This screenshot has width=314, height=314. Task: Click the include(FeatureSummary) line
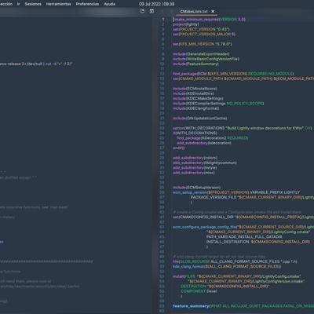point(195,64)
